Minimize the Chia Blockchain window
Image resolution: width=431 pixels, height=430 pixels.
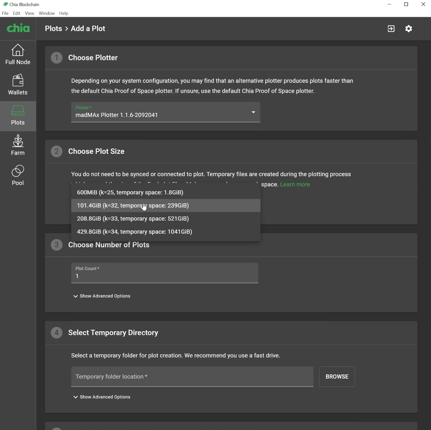point(389,4)
